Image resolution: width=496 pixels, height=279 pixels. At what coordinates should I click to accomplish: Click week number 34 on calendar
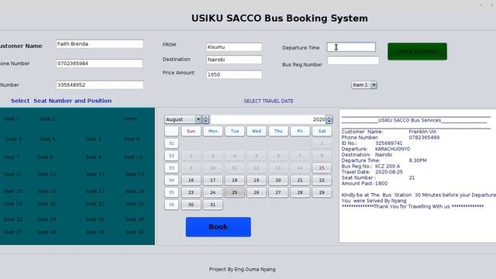[x=171, y=181]
